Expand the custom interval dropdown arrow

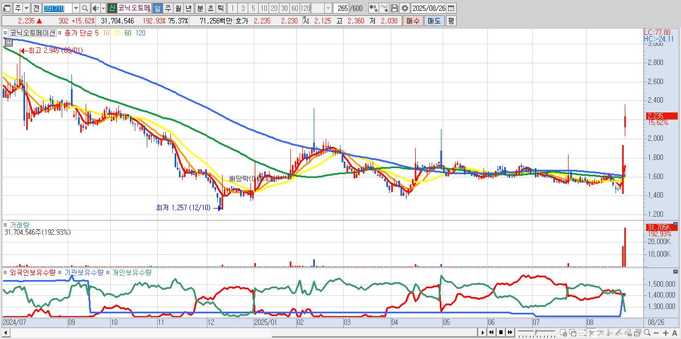pyautogui.click(x=328, y=8)
